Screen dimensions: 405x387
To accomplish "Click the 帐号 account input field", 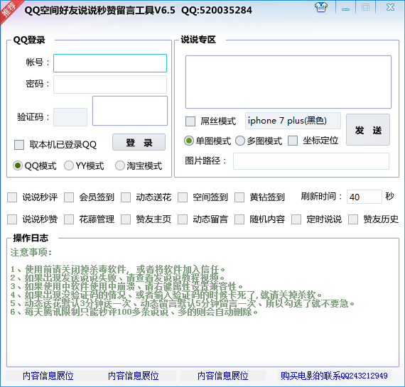I will (x=110, y=63).
